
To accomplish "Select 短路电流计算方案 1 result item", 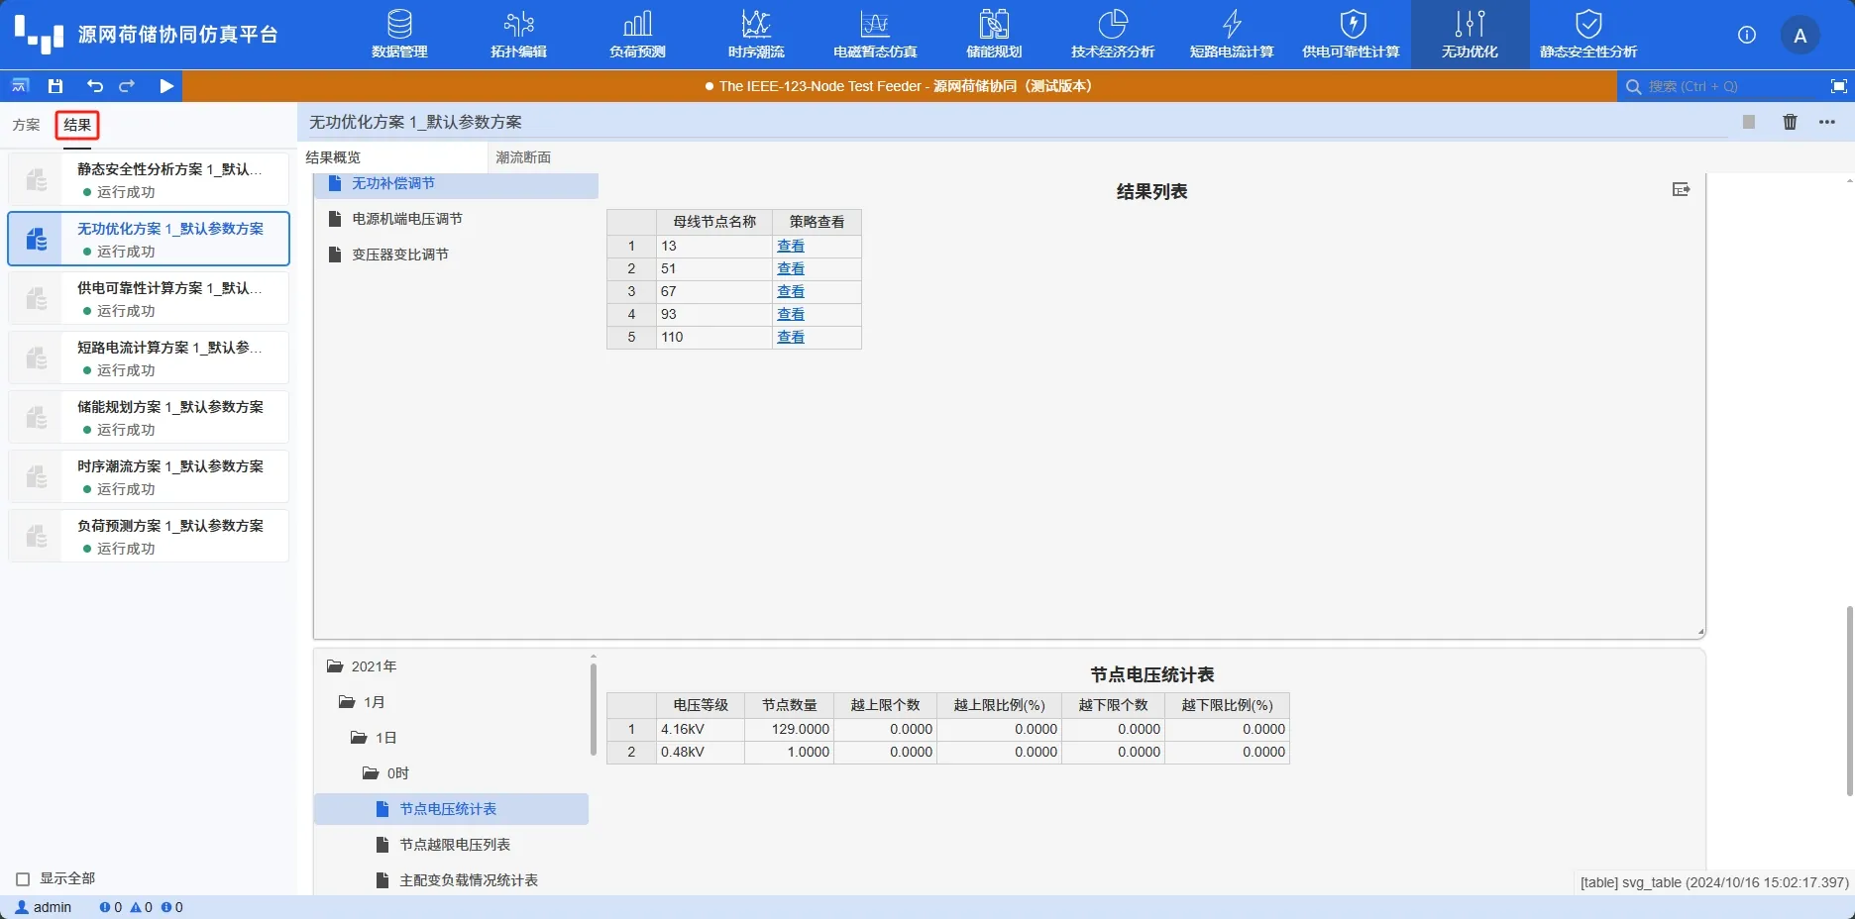I will pyautogui.click(x=149, y=357).
